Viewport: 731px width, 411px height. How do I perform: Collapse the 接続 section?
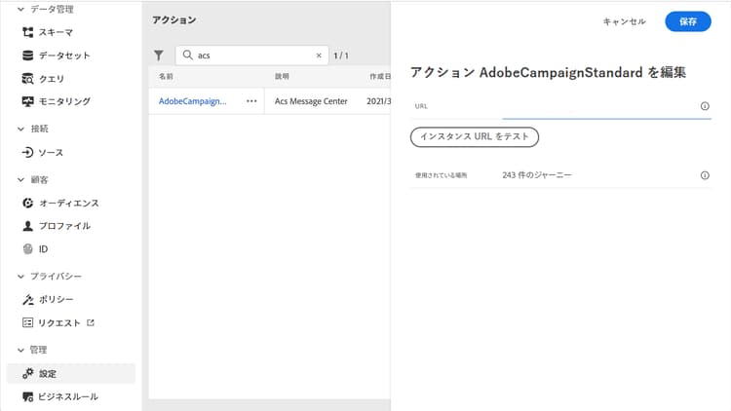(21, 129)
